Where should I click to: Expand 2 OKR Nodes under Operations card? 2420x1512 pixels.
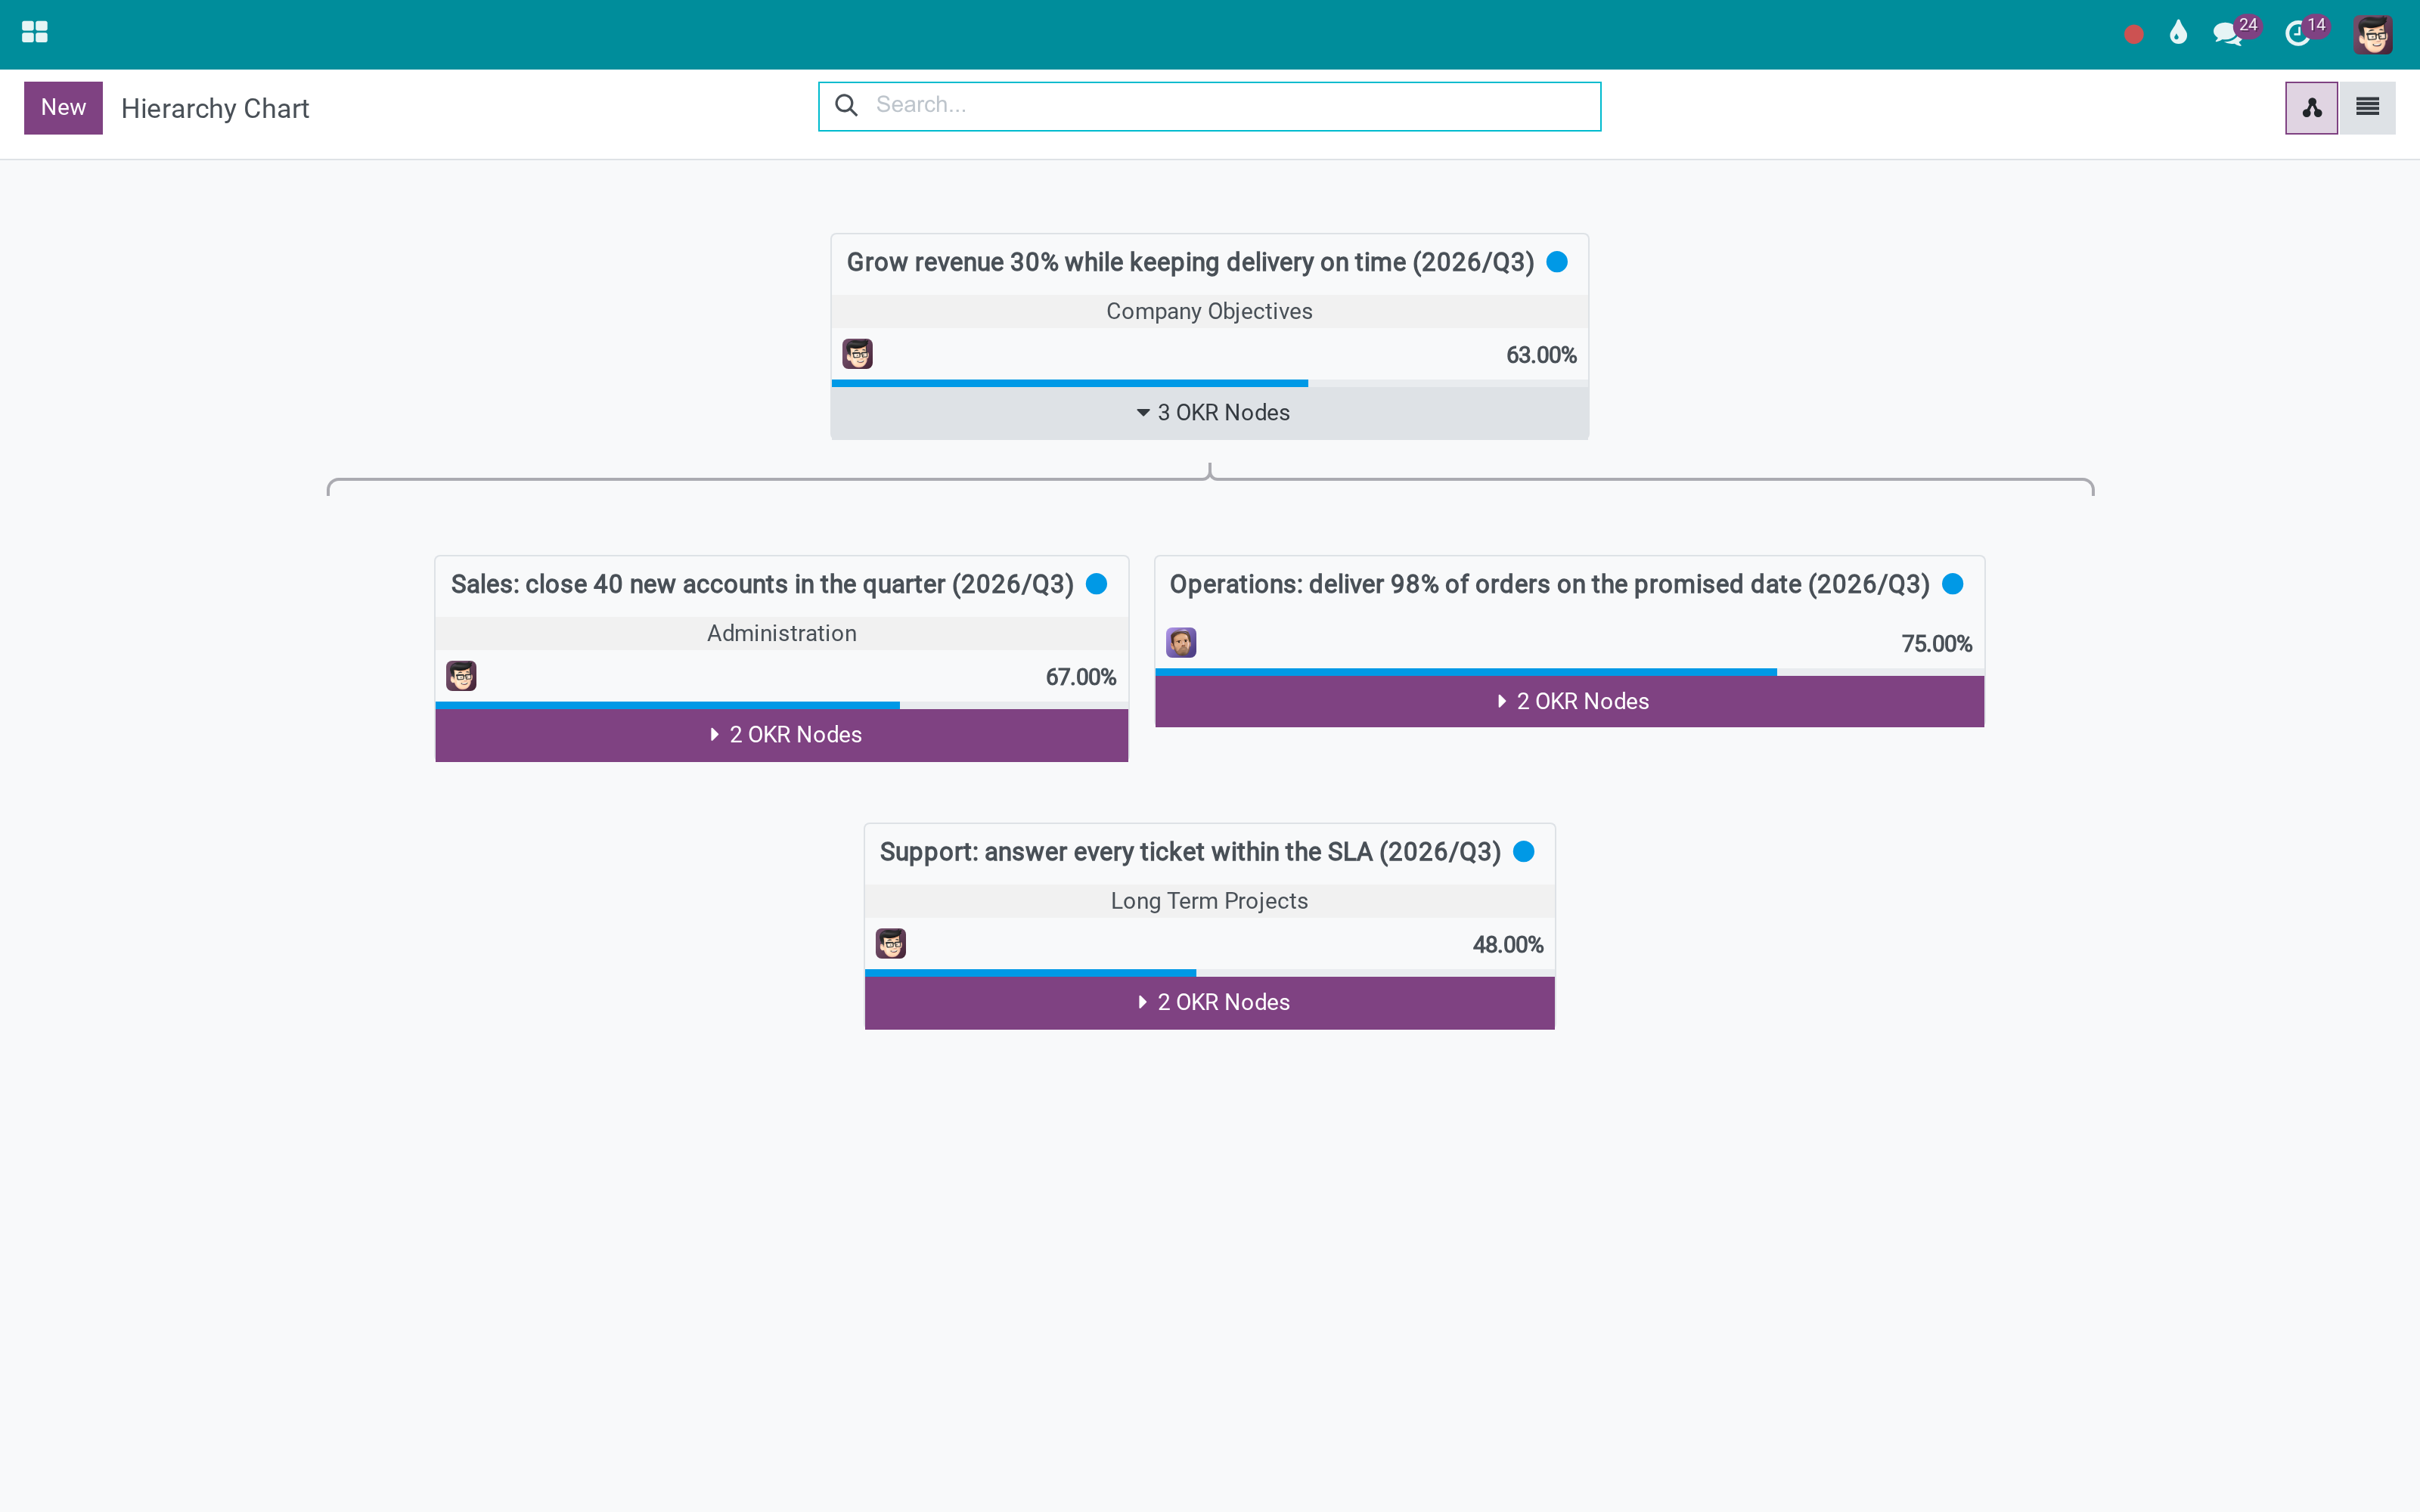(1570, 702)
